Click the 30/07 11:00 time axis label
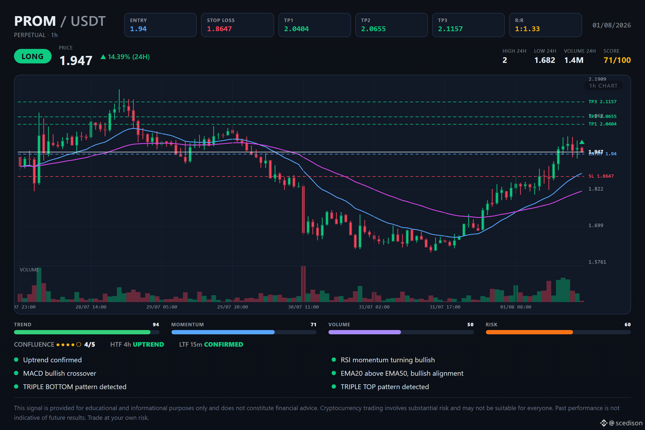The image size is (645, 430). [303, 307]
